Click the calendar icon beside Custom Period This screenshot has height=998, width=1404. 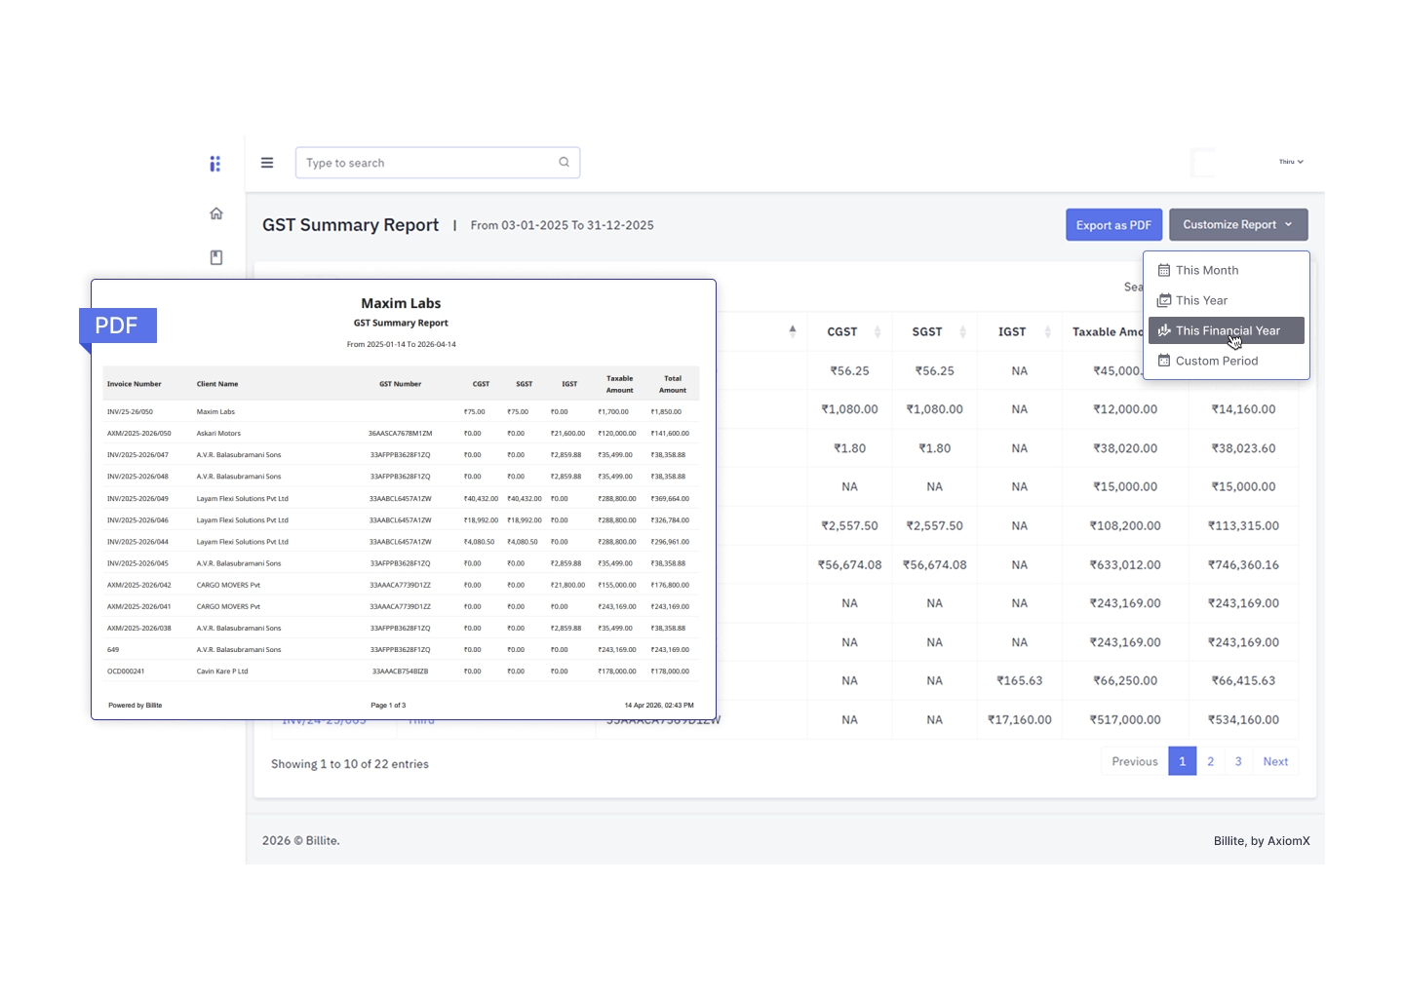(x=1163, y=361)
